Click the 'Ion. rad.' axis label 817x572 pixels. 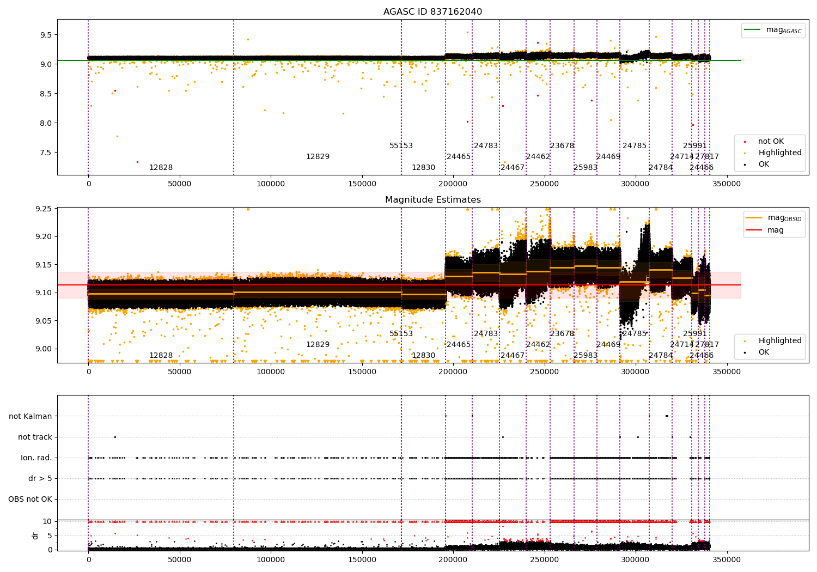tap(36, 458)
